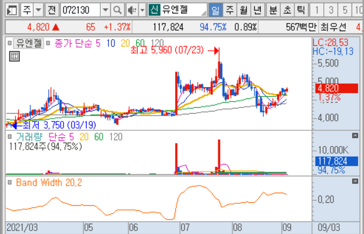This screenshot has height=234, width=364.
Task: Toggle the square before 종가 단순 legend
Action: 48,43
